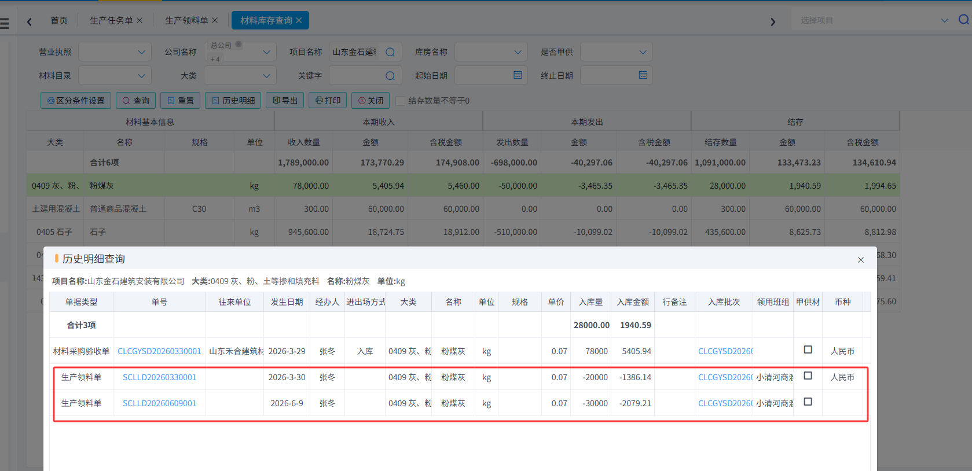Expand the 营业执照 dropdown
Screen dimensions: 972x471
141,52
